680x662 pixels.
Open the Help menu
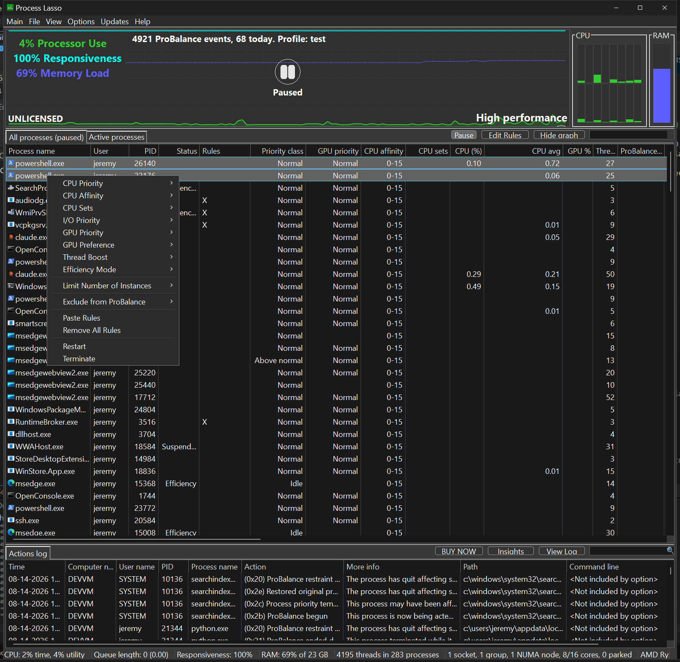[142, 21]
